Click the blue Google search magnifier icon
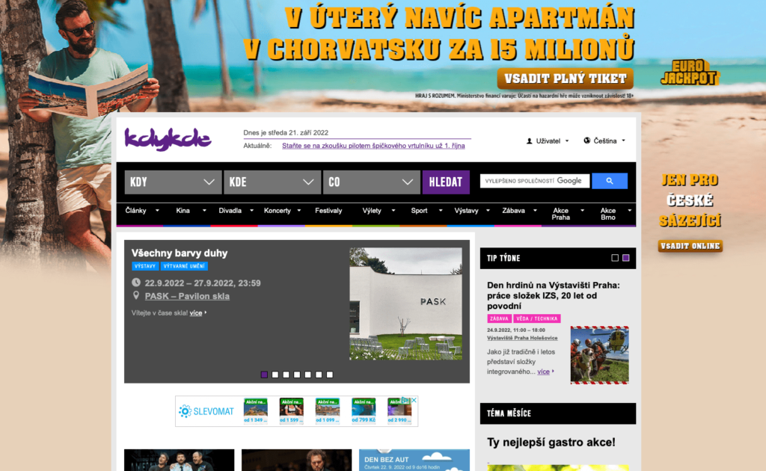This screenshot has height=471, width=766. pos(610,180)
